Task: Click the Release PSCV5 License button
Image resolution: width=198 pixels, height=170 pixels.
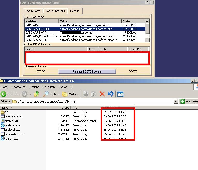Action: click(87, 71)
